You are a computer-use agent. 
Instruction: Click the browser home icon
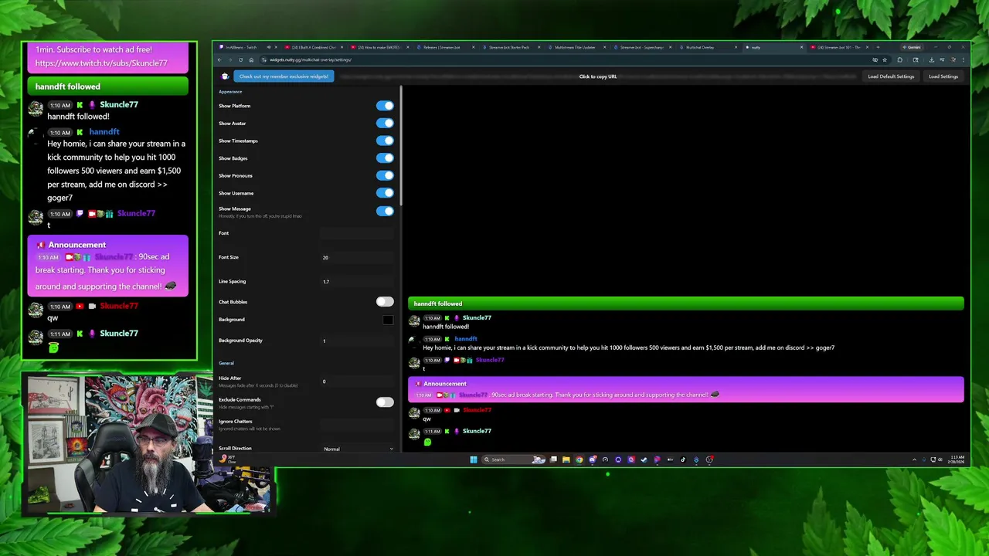pyautogui.click(x=251, y=59)
